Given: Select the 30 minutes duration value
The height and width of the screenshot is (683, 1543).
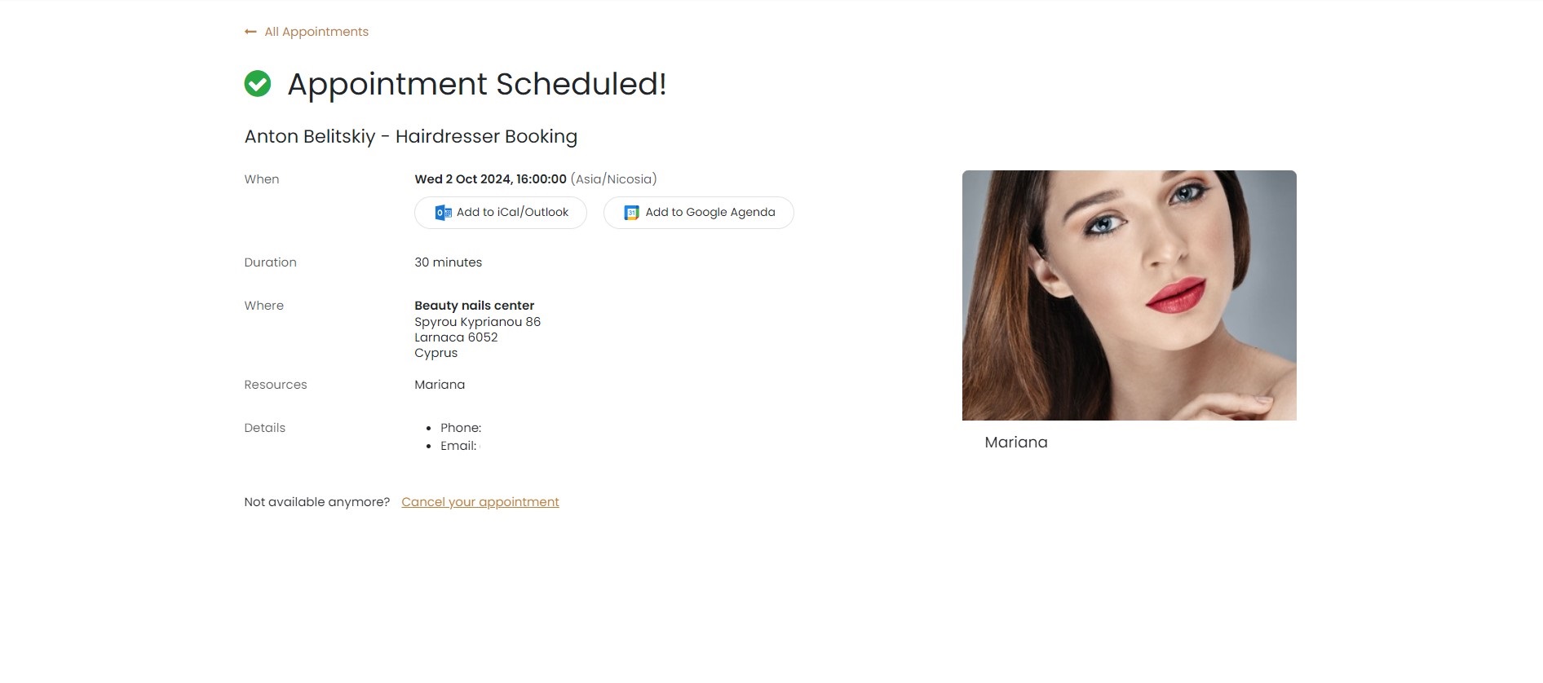Looking at the screenshot, I should [x=448, y=262].
